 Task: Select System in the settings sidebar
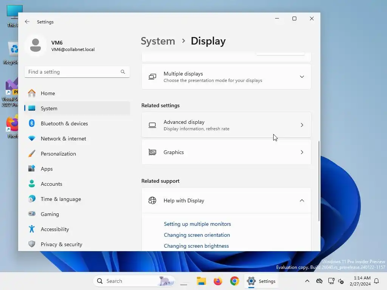[x=77, y=108]
